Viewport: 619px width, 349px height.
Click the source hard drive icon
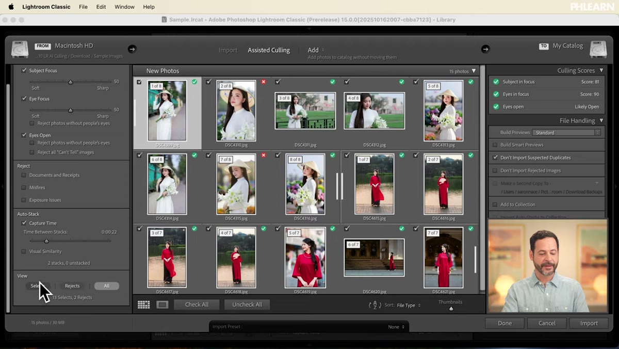tap(20, 50)
